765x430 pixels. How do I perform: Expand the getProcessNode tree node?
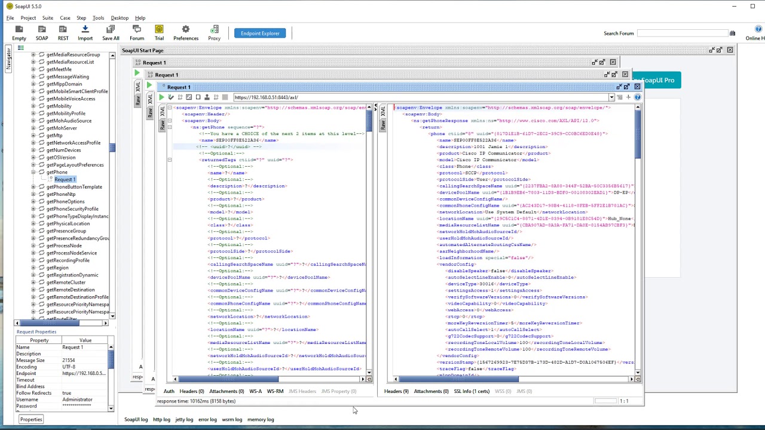coord(33,245)
